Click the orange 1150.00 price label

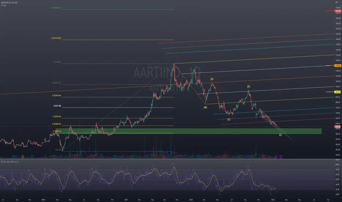[x=338, y=65]
